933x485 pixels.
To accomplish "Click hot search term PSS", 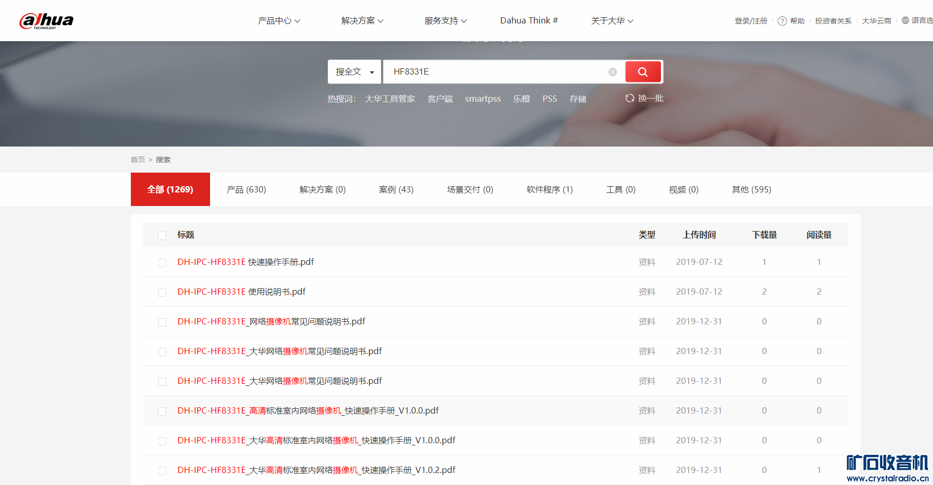I will tap(550, 99).
